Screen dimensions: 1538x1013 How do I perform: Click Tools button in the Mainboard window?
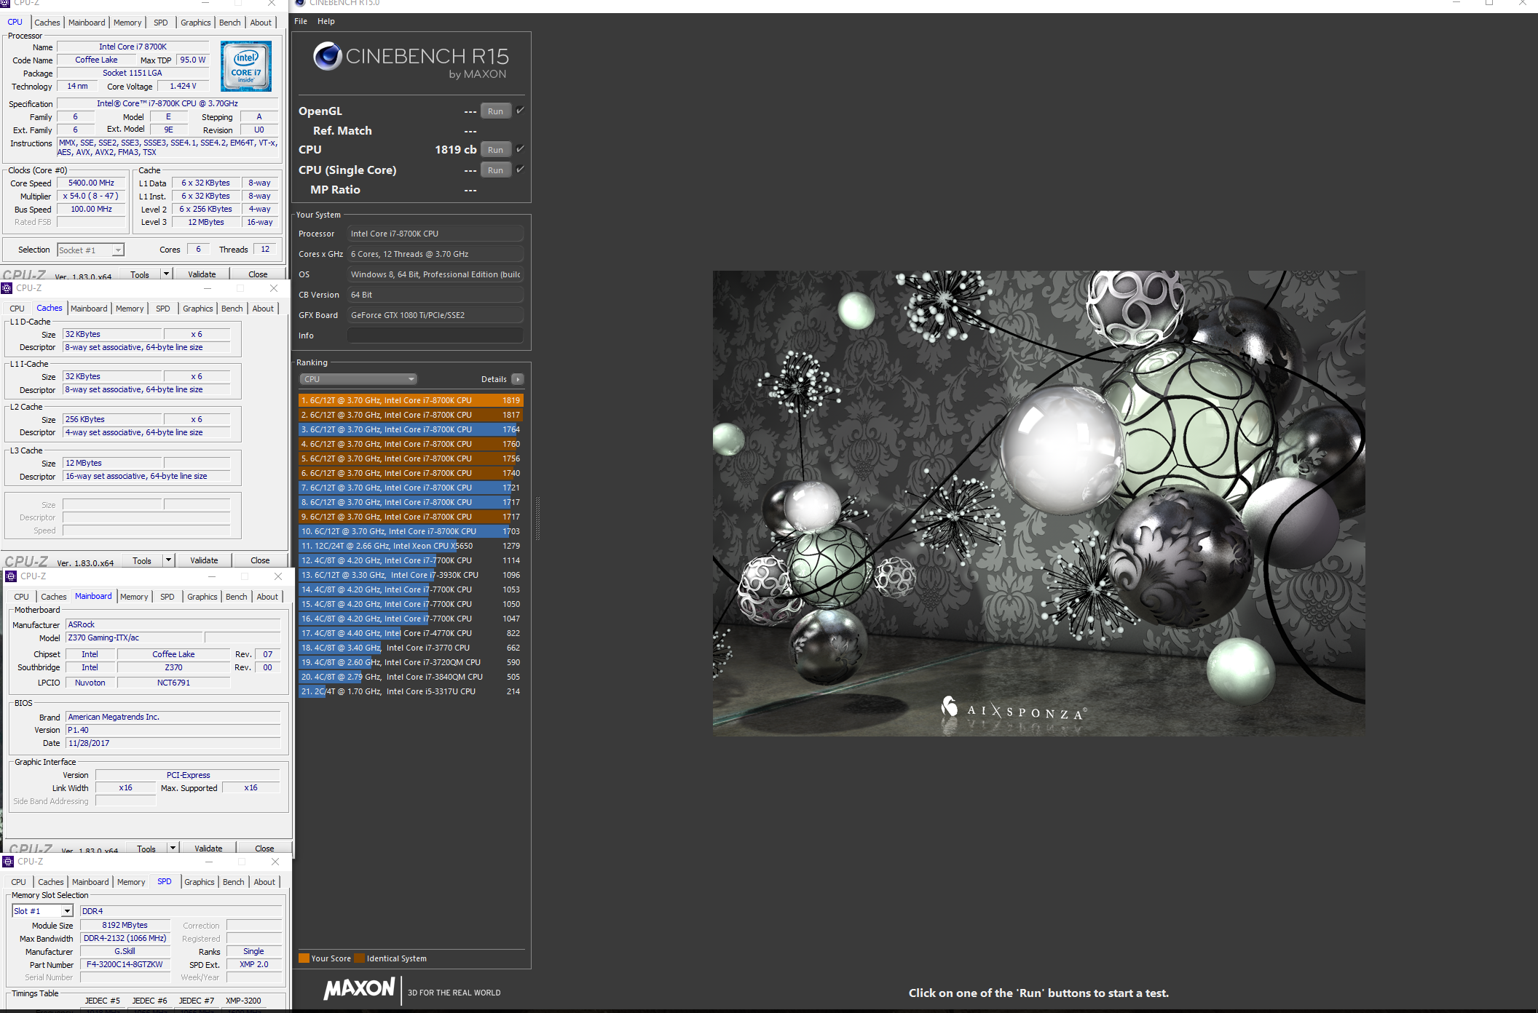coord(146,849)
